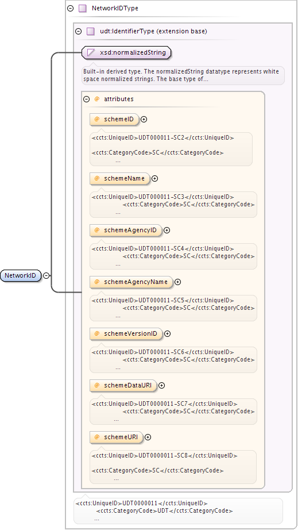Image resolution: width=298 pixels, height=530 pixels.
Task: Expand the schemeAgencyName attribute
Action: [x=177, y=282]
